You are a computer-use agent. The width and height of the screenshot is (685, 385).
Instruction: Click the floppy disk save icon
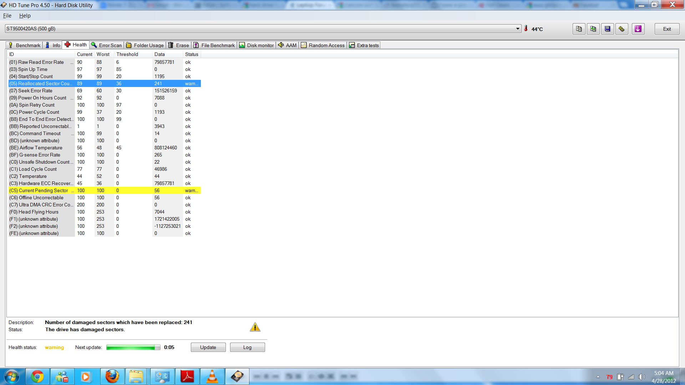pyautogui.click(x=607, y=29)
